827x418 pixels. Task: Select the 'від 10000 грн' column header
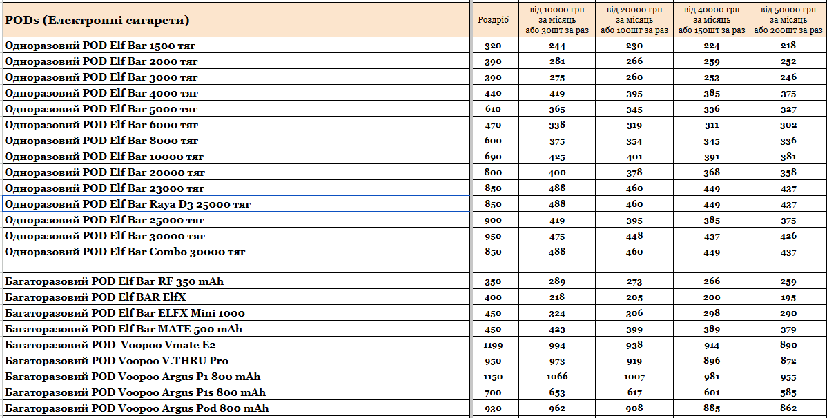click(x=557, y=21)
